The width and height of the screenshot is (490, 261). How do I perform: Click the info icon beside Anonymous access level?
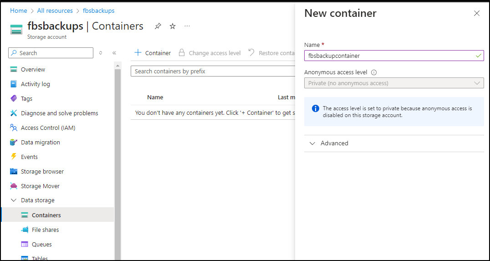374,72
